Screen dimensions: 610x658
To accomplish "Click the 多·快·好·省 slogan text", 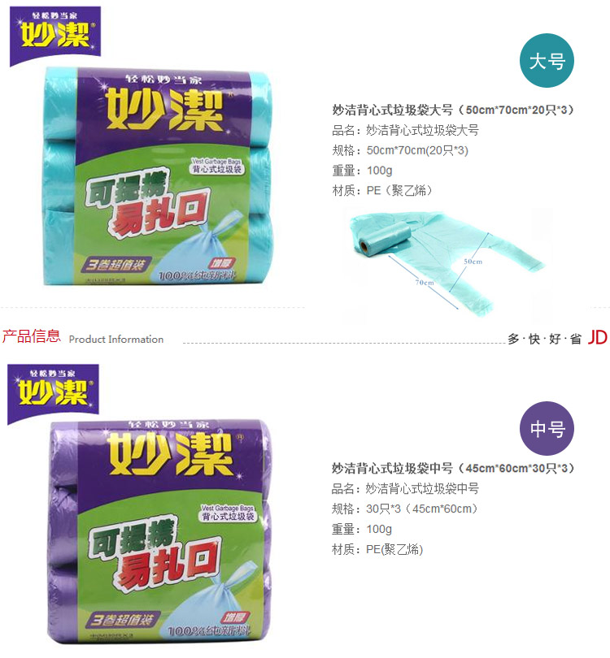I will coord(544,339).
